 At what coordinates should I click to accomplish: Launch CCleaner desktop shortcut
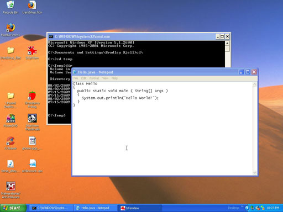pyautogui.click(x=11, y=144)
